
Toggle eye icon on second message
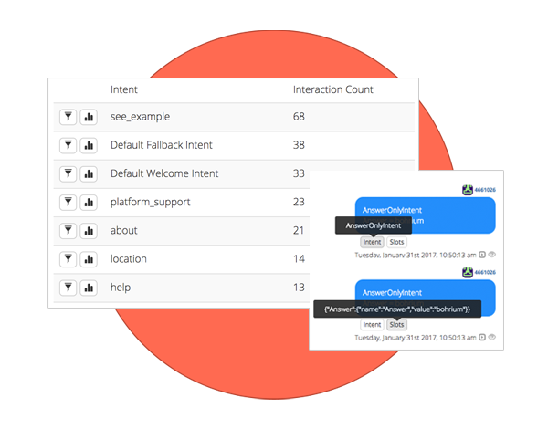(x=491, y=337)
